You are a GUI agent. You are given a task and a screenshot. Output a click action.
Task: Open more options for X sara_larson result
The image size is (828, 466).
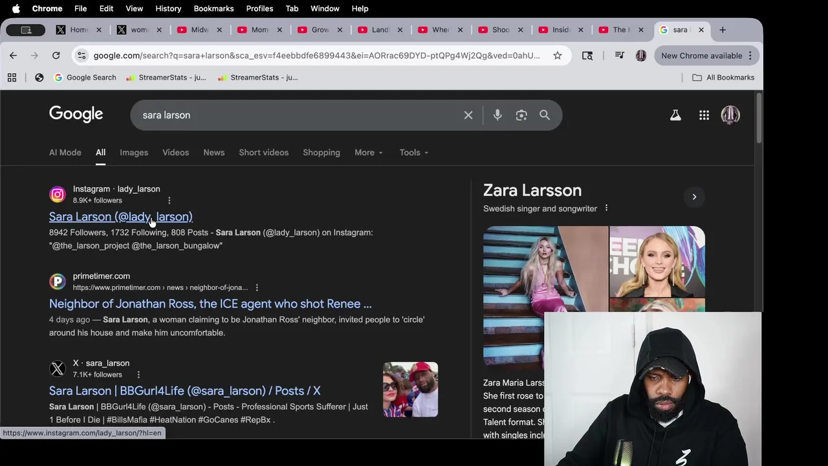tap(138, 375)
